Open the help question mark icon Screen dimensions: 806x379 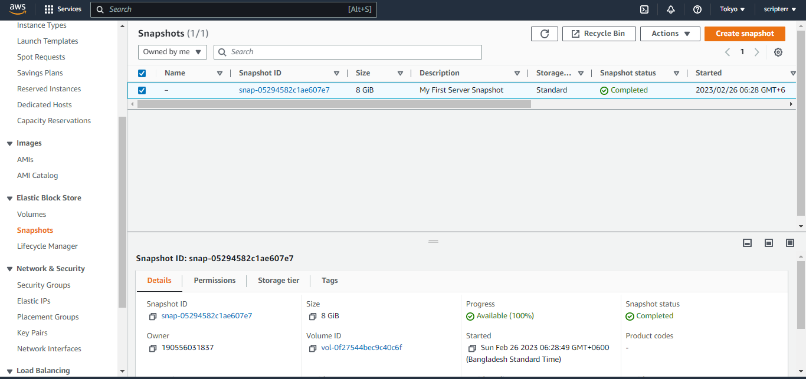(697, 9)
